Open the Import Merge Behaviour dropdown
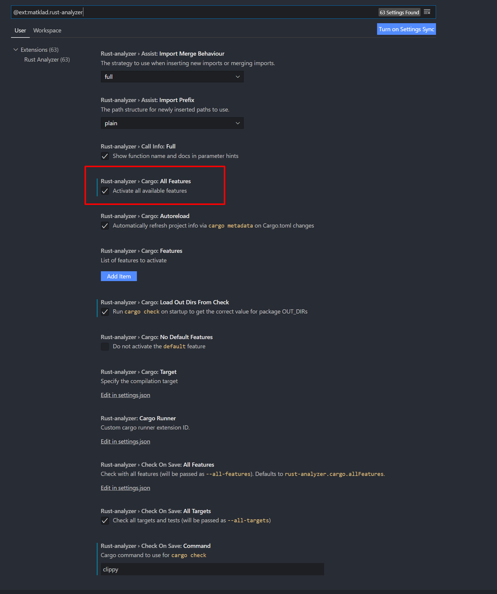Viewport: 497px width, 594px height. coord(172,77)
